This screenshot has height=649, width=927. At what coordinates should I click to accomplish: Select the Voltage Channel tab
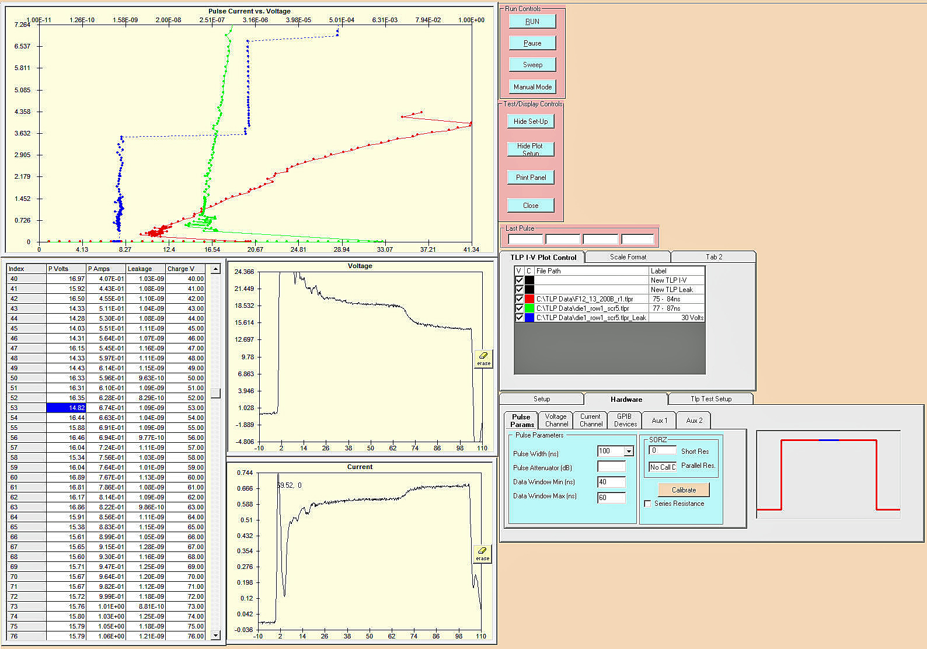coord(556,420)
